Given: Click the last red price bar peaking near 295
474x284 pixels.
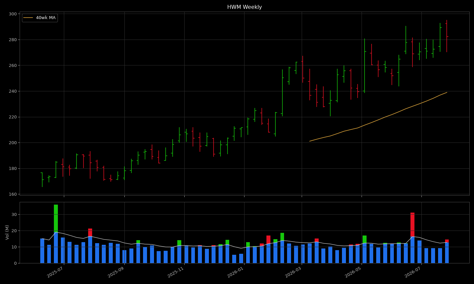Looking at the screenshot, I should click(447, 36).
